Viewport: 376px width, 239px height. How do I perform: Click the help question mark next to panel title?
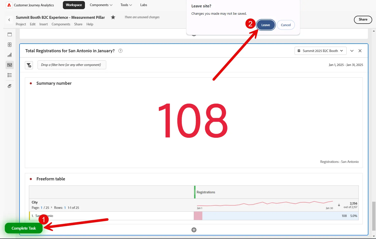120,51
